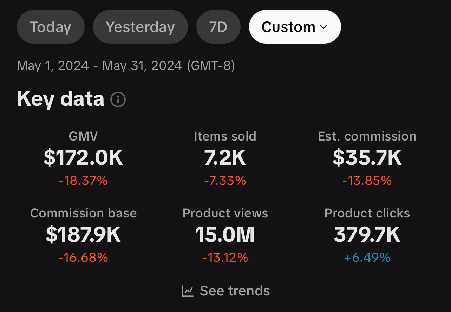
Task: Click the +6.49% Product clicks change
Action: tap(367, 258)
